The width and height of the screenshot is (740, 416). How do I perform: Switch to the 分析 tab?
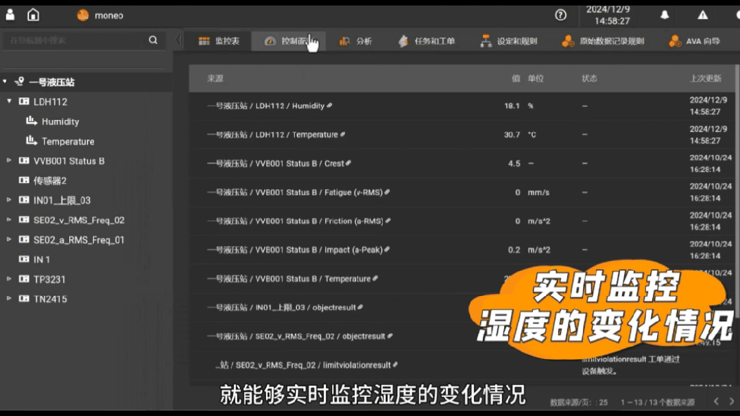[x=356, y=41]
